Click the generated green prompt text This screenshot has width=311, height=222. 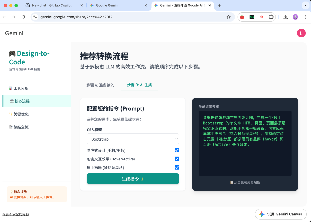point(244,131)
